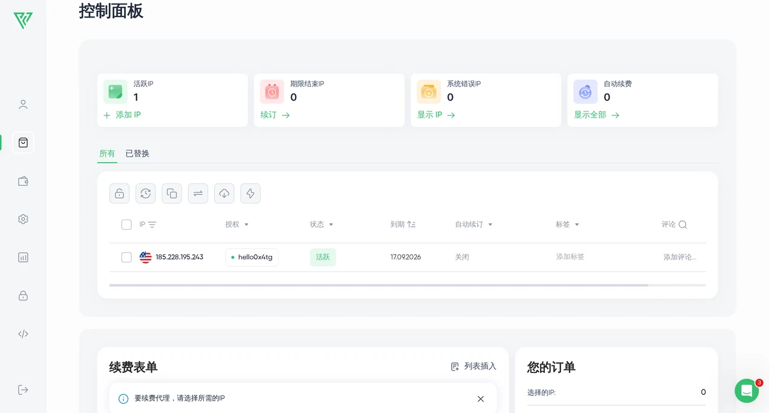The image size is (774, 413).
Task: Click the copy toolbar icon above the table
Action: tap(172, 193)
